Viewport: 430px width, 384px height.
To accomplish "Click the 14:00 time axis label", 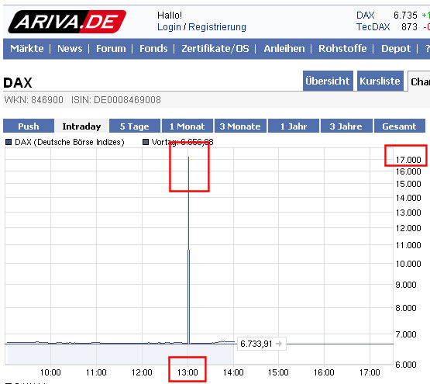I will point(233,372).
